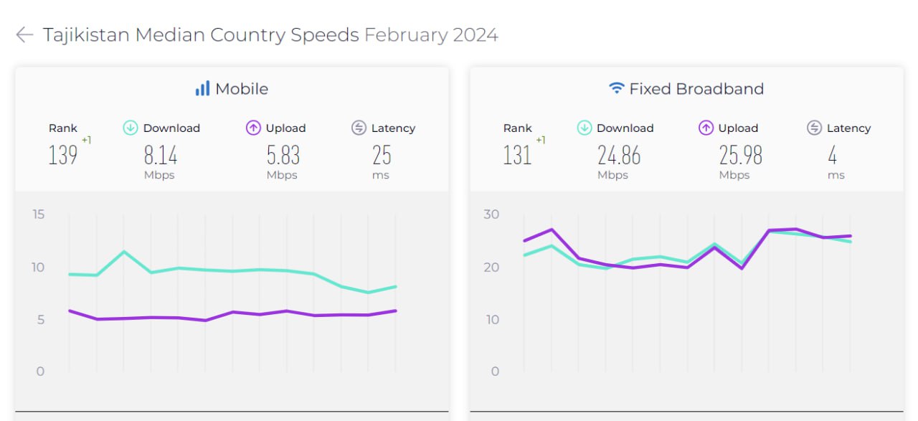Screen dimensions: 918x421
Task: Select the Fixed Broadband panel heading
Action: pos(696,89)
